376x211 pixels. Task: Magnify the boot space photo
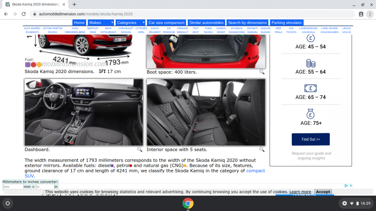pyautogui.click(x=262, y=72)
